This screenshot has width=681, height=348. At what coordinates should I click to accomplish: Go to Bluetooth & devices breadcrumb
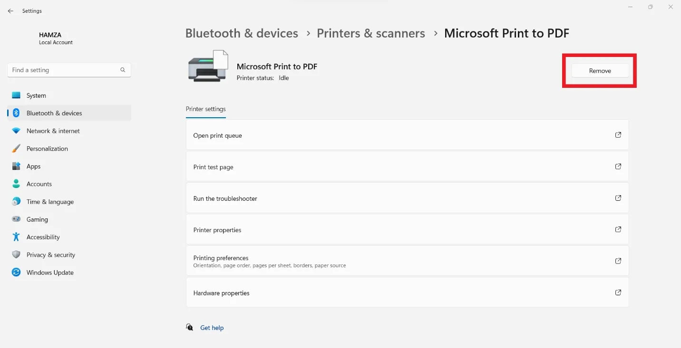click(242, 33)
